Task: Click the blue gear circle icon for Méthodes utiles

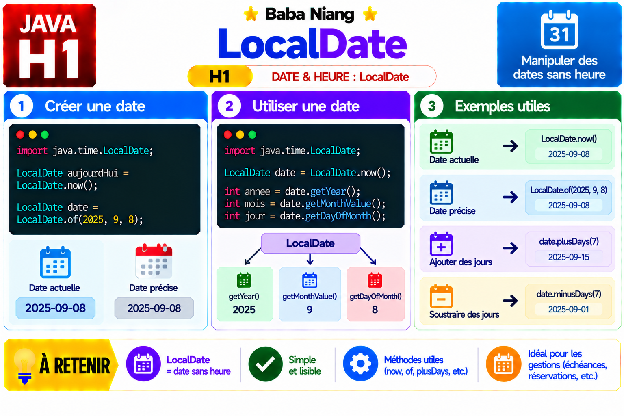Action: (360, 364)
